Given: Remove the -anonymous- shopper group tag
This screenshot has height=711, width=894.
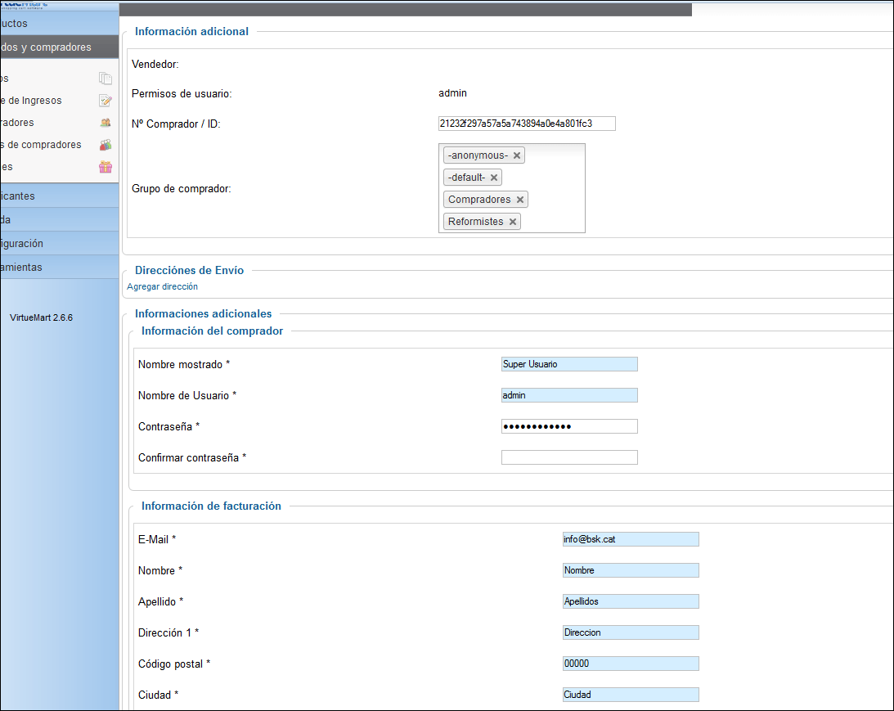Looking at the screenshot, I should click(x=517, y=155).
